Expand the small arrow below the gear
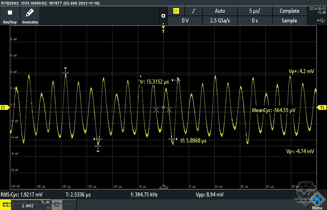 pyautogui.click(x=163, y=23)
